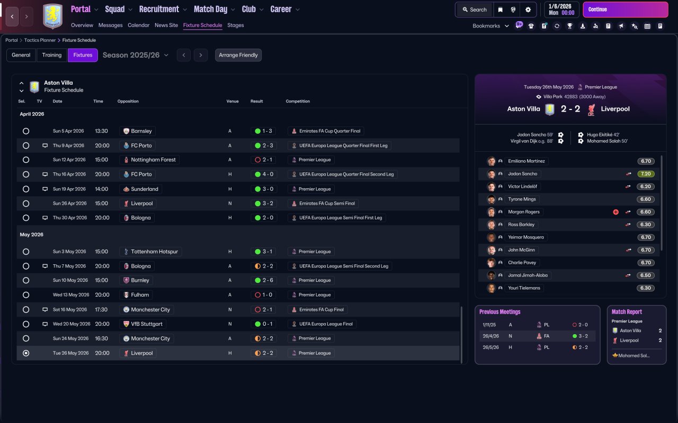Select the Sunderland fixture radio button

coord(26,189)
